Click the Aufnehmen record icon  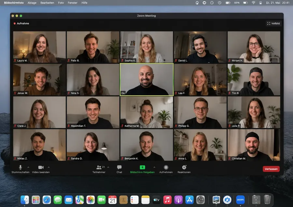click(x=166, y=167)
